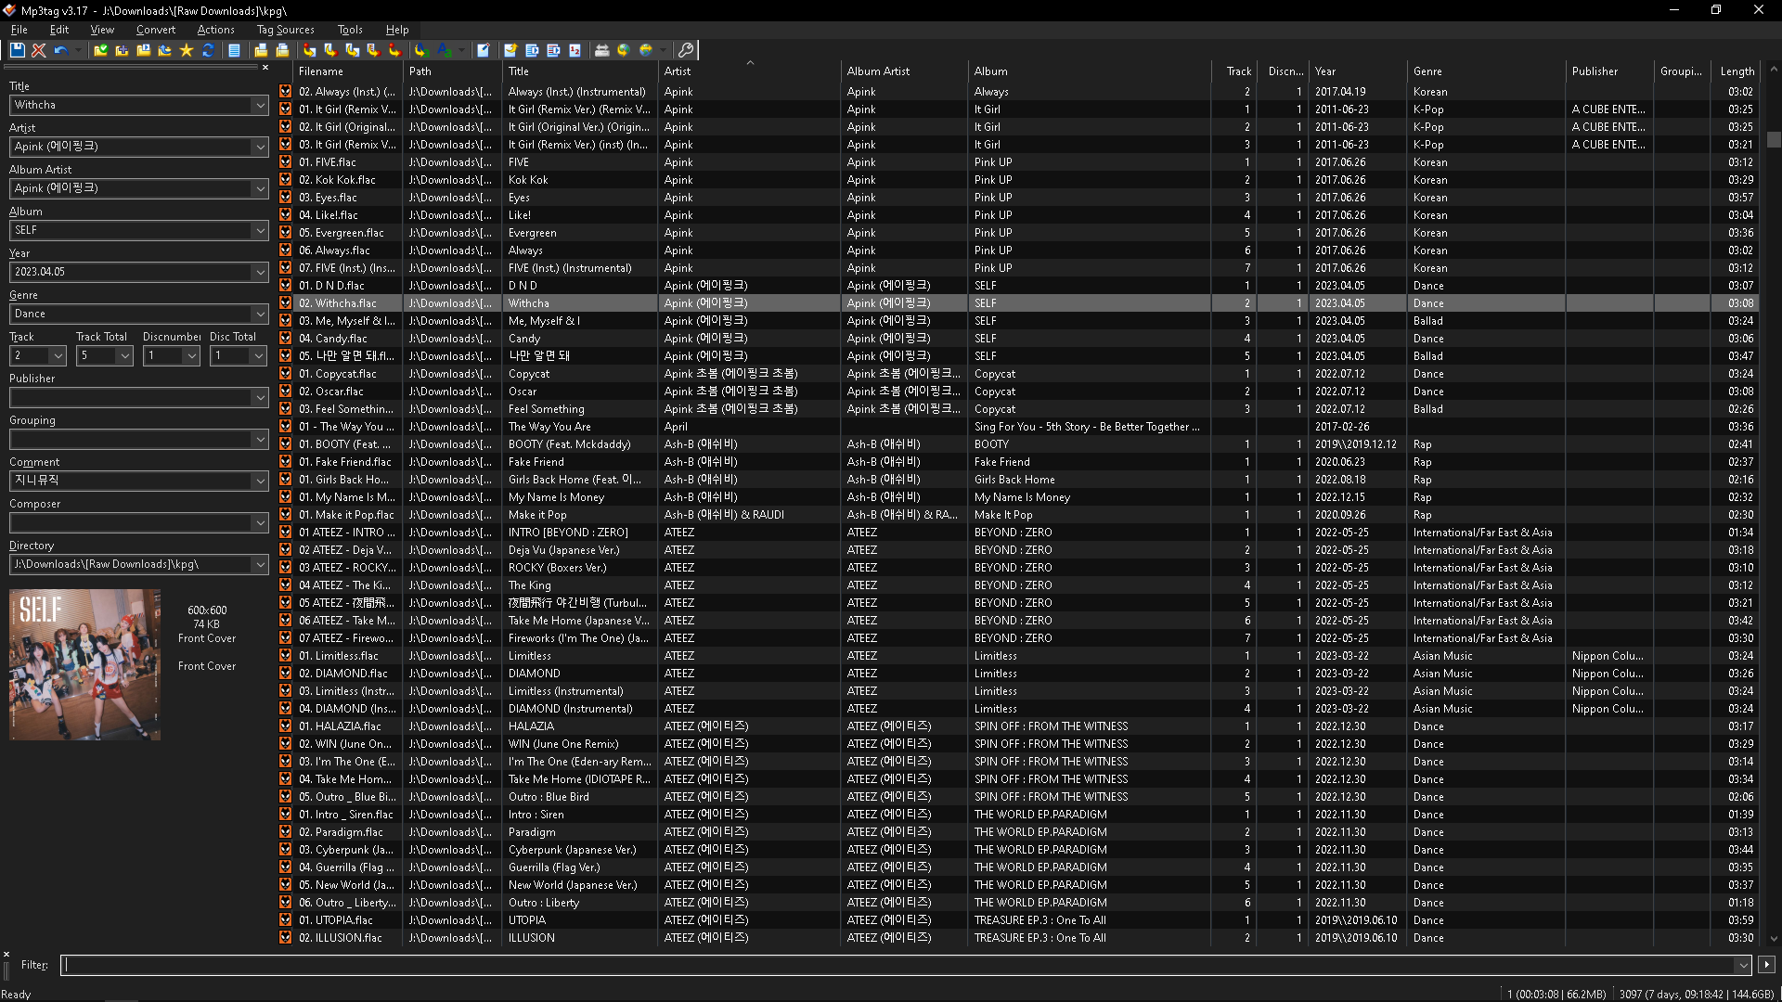The image size is (1782, 1002).
Task: Open the File menu
Action: coord(19,30)
